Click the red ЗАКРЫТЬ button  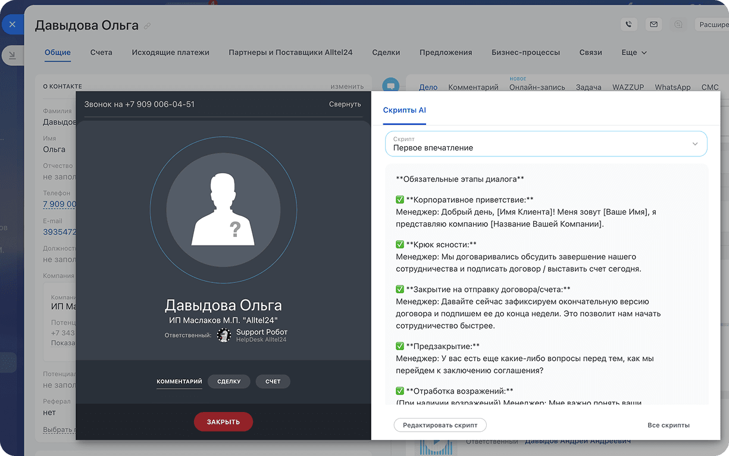tap(223, 422)
